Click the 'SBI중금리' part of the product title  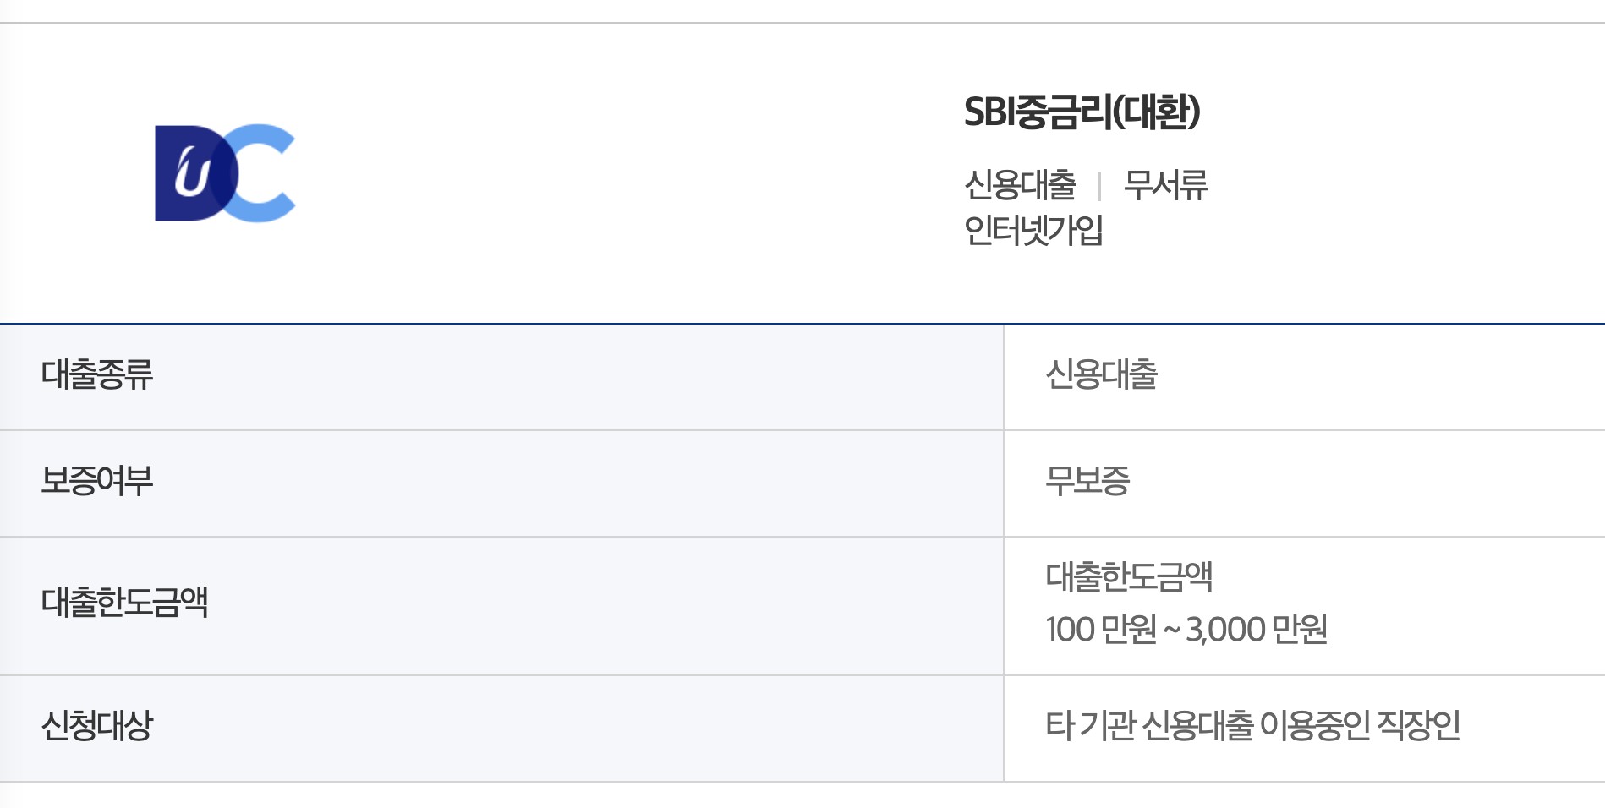pyautogui.click(x=1037, y=112)
